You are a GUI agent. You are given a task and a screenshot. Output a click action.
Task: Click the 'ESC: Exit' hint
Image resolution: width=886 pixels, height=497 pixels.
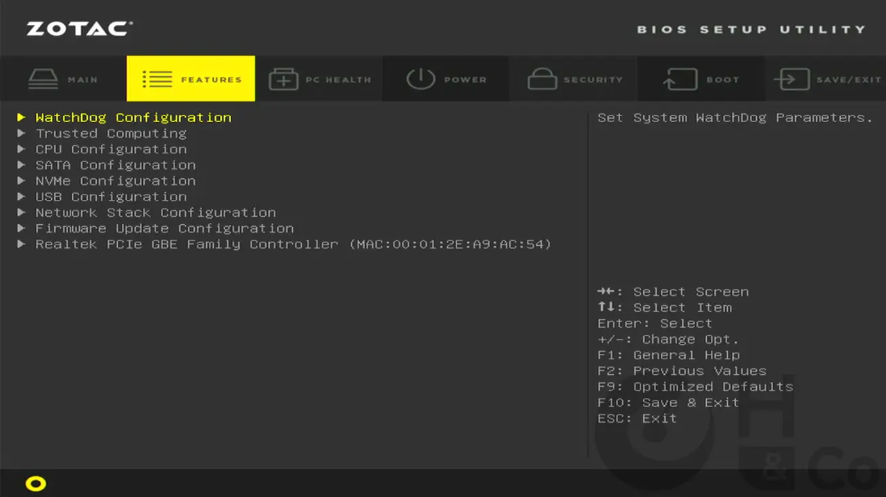pos(637,418)
